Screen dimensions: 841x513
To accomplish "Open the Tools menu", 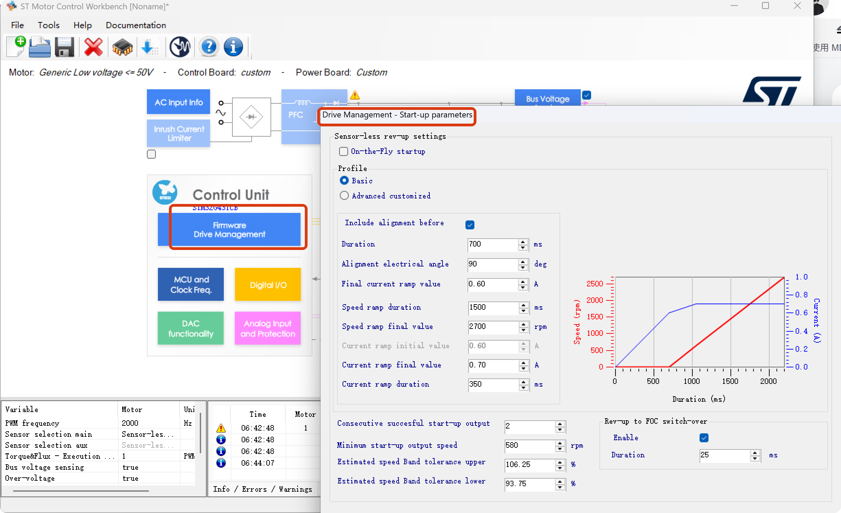I will [x=48, y=25].
